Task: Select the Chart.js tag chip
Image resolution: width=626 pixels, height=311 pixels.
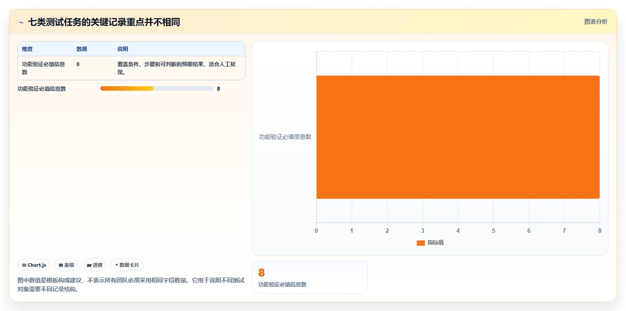Action: click(x=34, y=265)
